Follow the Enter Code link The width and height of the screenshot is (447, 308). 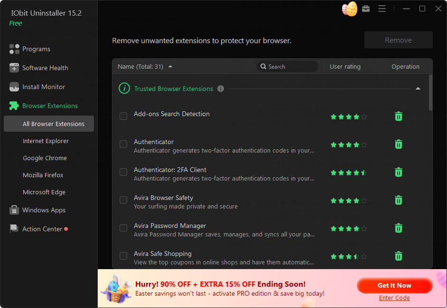394,298
